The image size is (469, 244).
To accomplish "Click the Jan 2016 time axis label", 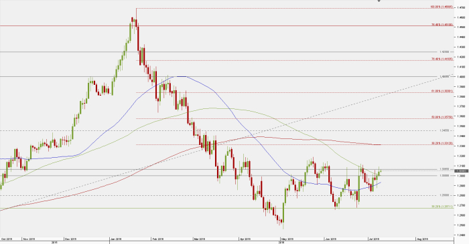I will tap(116, 239).
